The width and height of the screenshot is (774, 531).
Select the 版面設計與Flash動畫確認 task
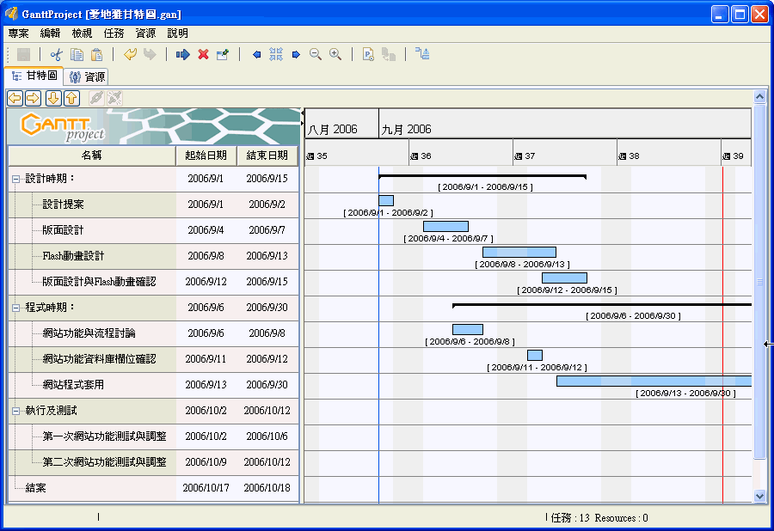(x=154, y=282)
